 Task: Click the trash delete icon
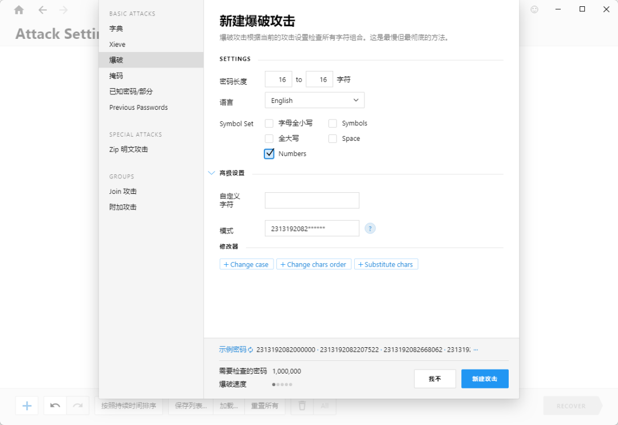pos(302,406)
